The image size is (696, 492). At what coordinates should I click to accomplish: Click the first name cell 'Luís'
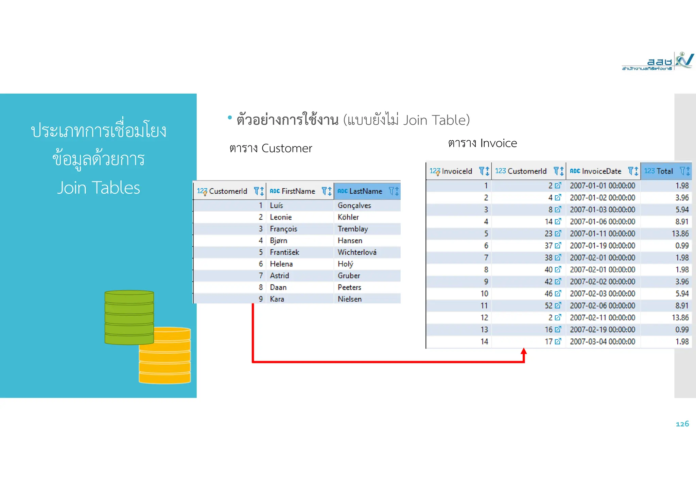tap(300, 205)
